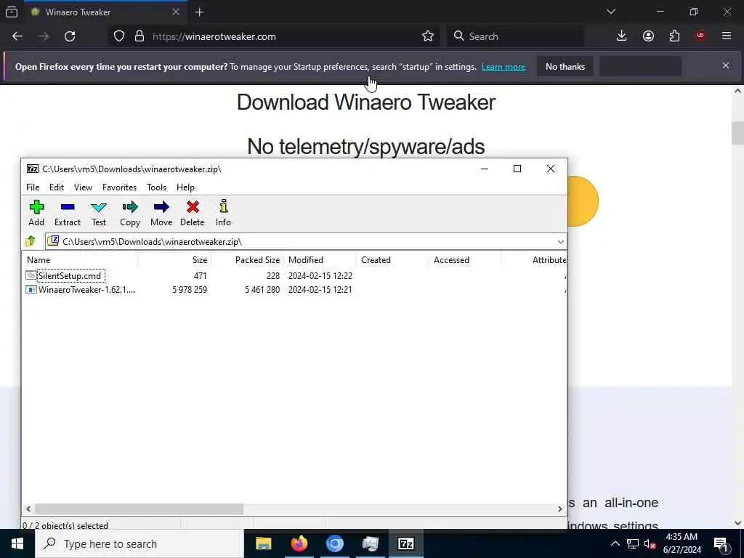The image size is (744, 558).
Task: Go up one folder level in 7-Zip
Action: point(31,241)
